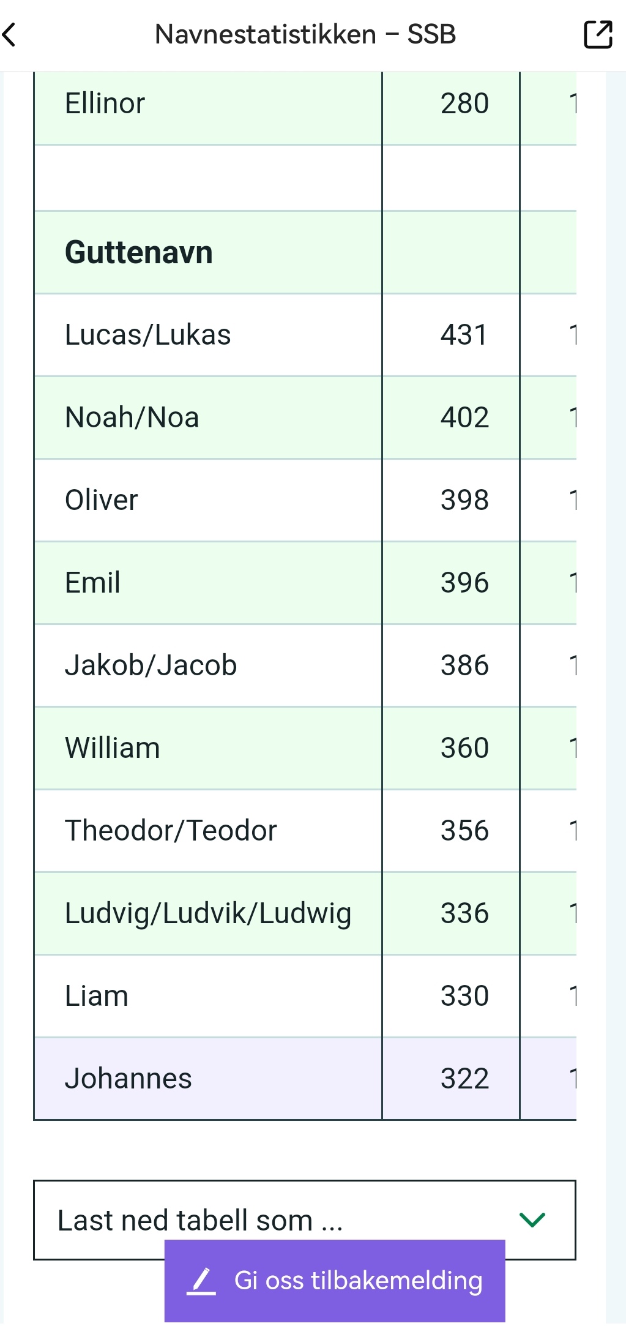
Task: Click the William name cell
Action: (208, 748)
